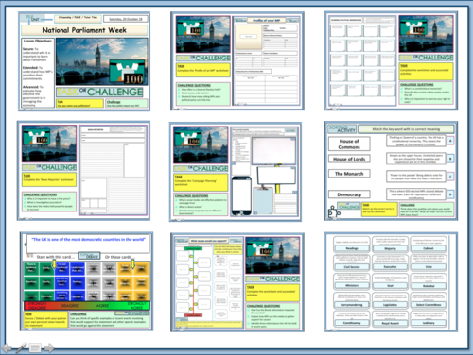The width and height of the screenshot is (473, 355).
Task: Select the House of Lords keyword box
Action: (x=349, y=159)
